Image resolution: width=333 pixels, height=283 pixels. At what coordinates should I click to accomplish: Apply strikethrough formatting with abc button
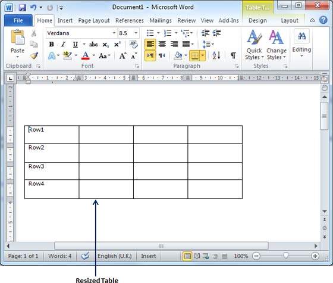93,44
